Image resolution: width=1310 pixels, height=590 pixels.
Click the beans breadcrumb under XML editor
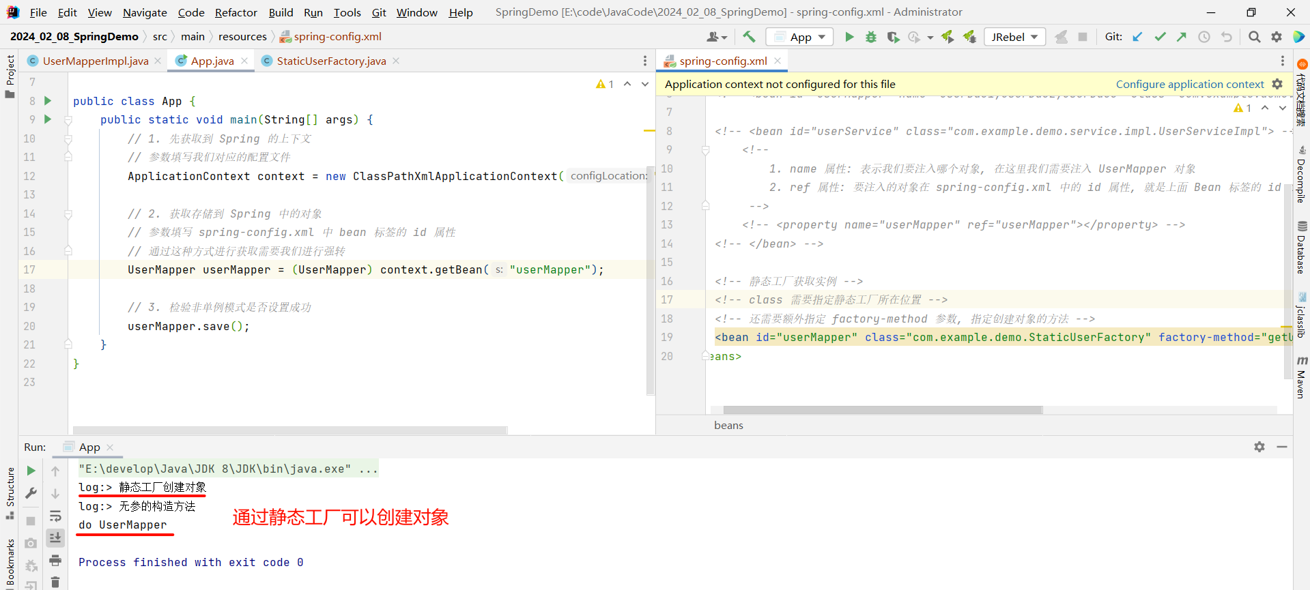click(x=728, y=425)
